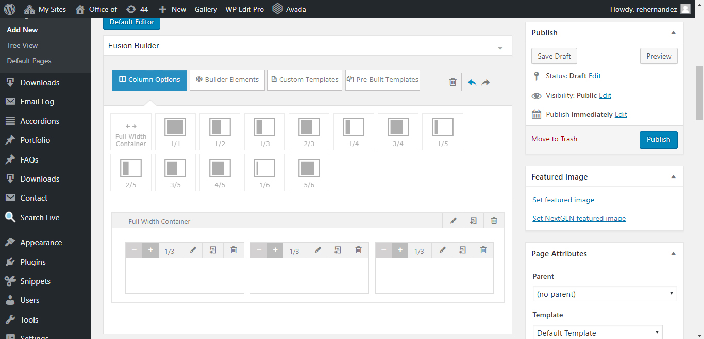This screenshot has width=704, height=339.
Task: Switch to Pre-Built Templates tab
Action: click(382, 80)
